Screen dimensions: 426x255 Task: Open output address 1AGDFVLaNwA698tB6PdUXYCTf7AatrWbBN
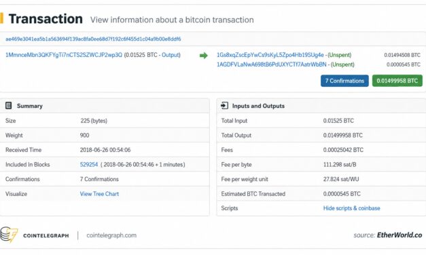pos(271,64)
